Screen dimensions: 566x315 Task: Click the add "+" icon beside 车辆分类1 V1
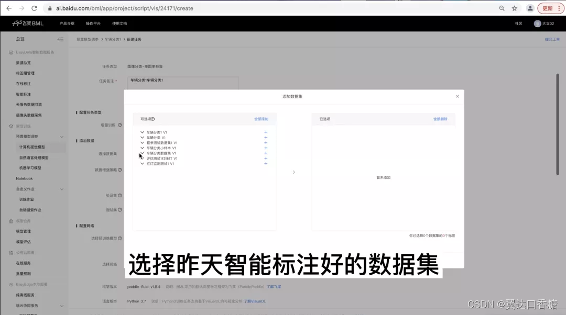266,132
